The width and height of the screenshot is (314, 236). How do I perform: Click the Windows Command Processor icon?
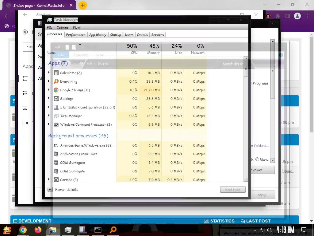click(x=56, y=125)
